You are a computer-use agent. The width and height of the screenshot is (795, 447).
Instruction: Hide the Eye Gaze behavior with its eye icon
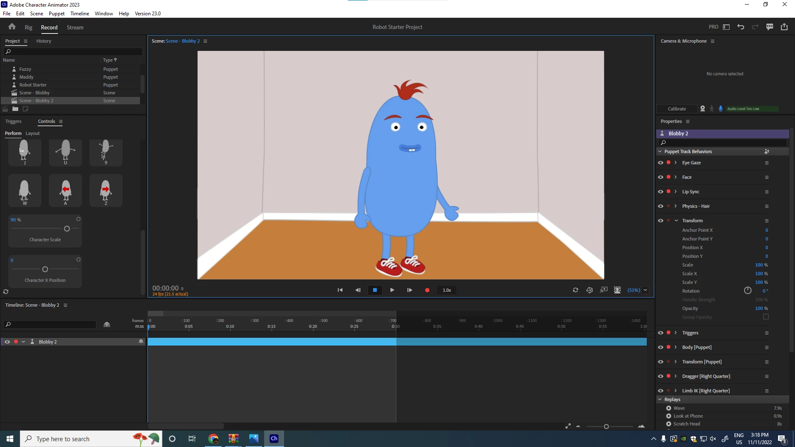click(x=660, y=163)
